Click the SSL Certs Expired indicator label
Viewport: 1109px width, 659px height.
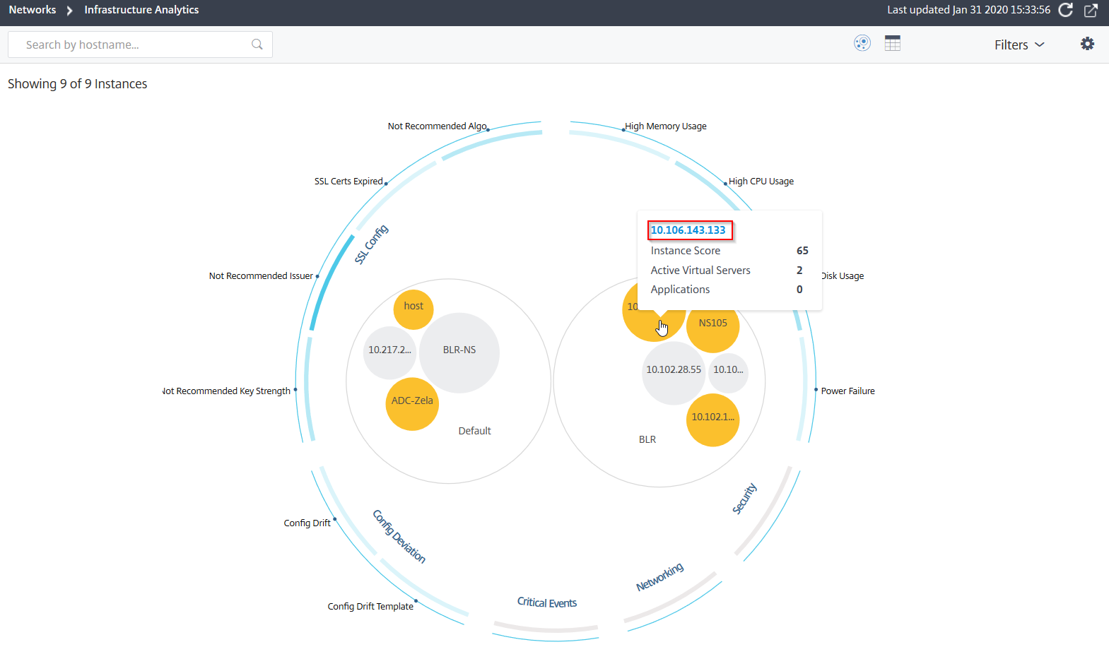pyautogui.click(x=348, y=182)
